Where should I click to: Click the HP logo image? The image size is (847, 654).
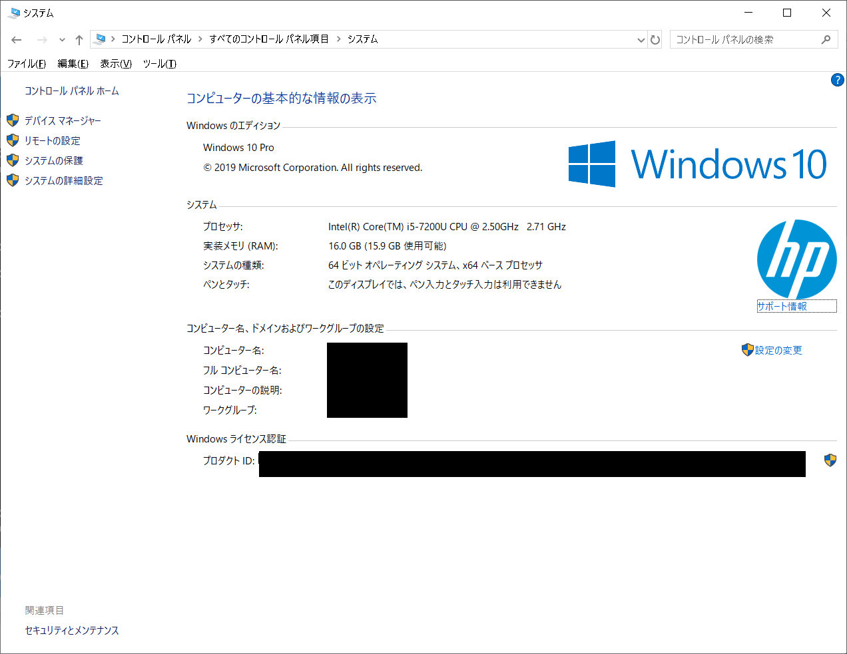coord(796,259)
